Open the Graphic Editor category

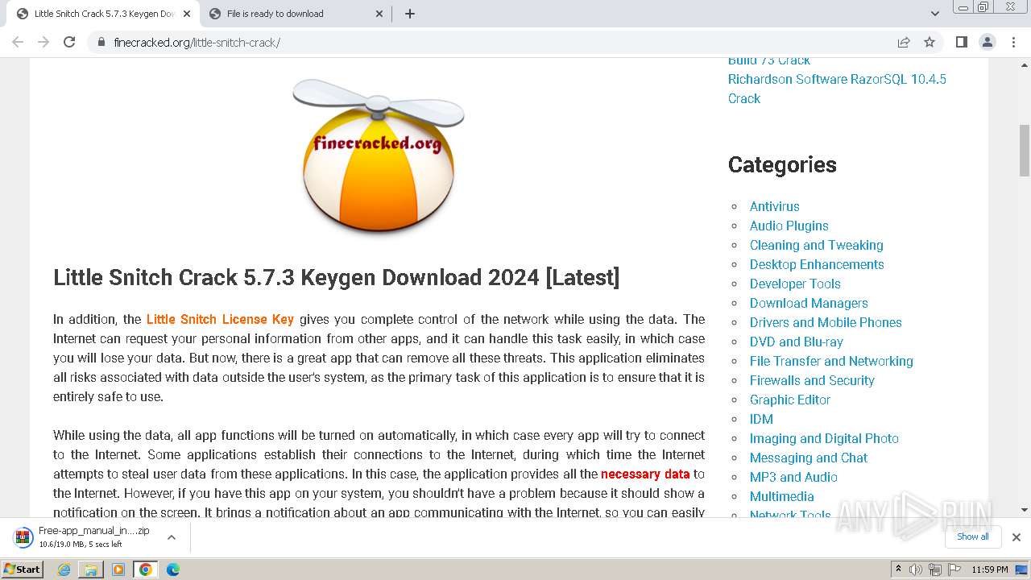point(789,400)
